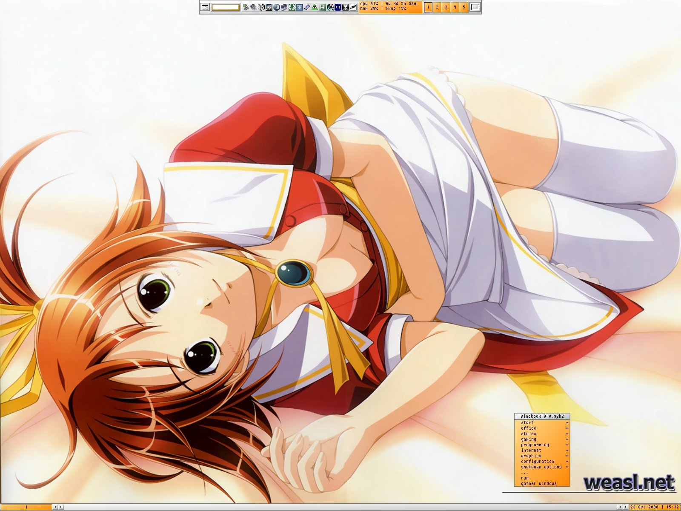Open the dark picture icon in top bar
Image resolution: width=681 pixels, height=511 pixels.
coord(269,7)
